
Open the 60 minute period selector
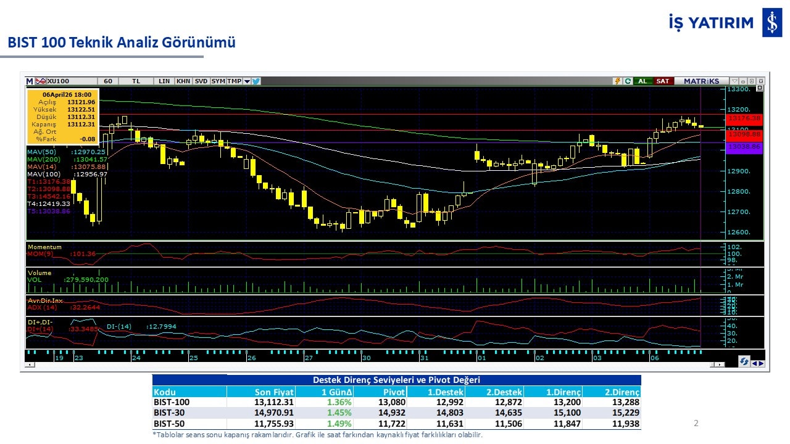108,81
